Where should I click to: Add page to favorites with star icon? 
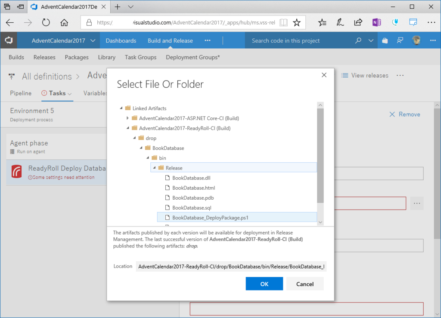click(297, 22)
